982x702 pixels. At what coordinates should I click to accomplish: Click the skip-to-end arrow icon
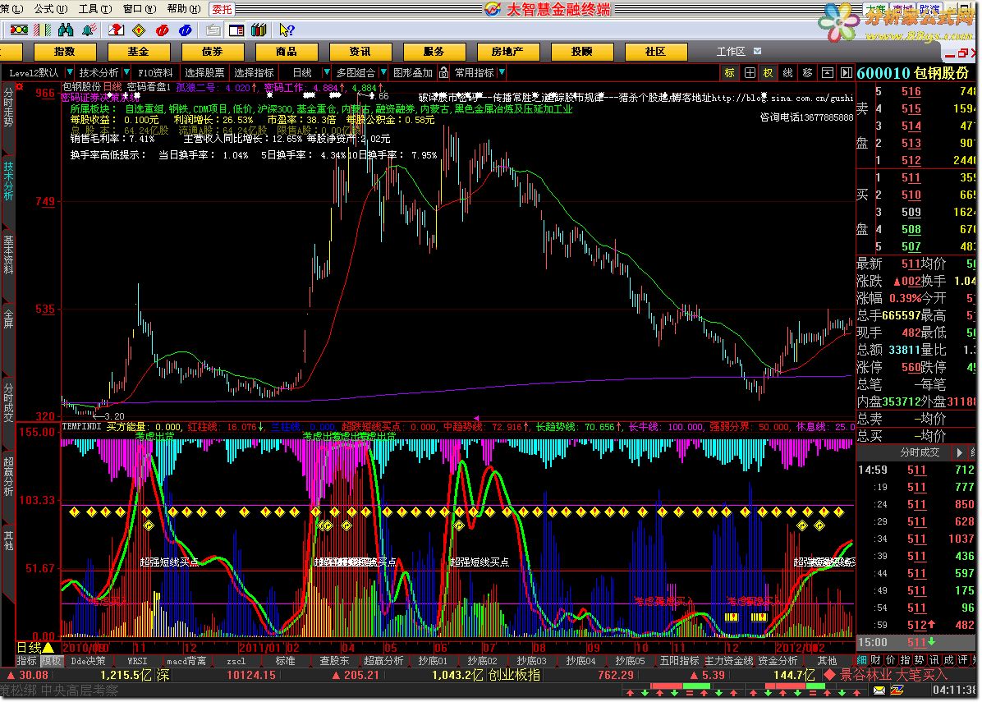click(846, 72)
